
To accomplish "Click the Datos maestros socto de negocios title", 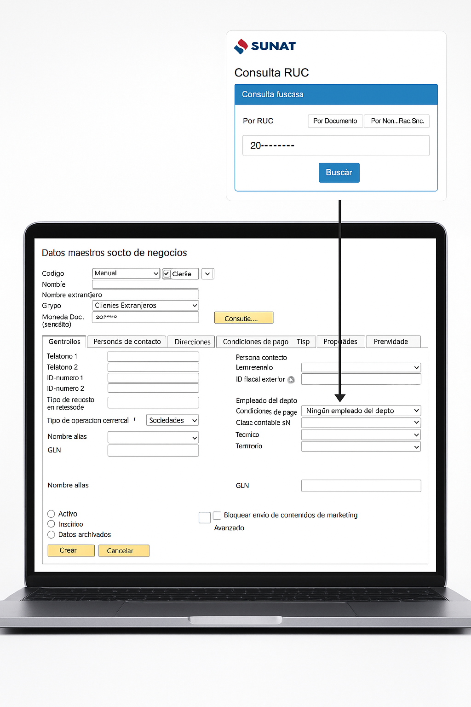I will click(115, 253).
